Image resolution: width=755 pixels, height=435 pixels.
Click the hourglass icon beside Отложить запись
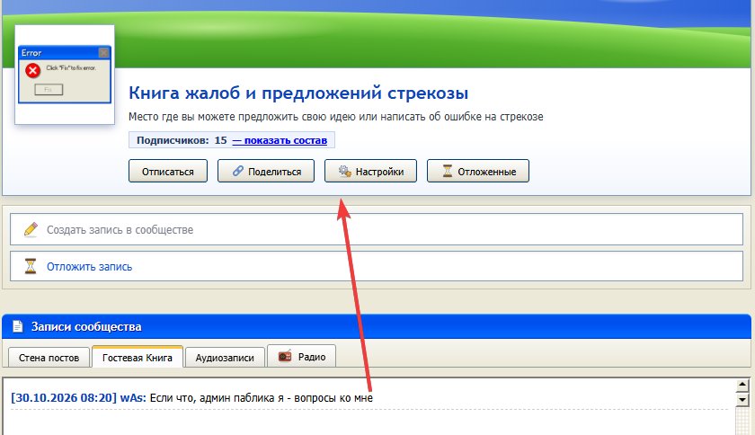tap(31, 266)
